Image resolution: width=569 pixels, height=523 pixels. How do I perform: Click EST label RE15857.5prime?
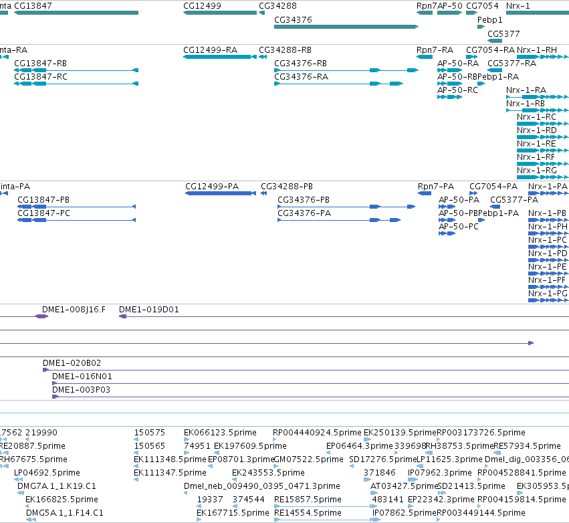(308, 500)
